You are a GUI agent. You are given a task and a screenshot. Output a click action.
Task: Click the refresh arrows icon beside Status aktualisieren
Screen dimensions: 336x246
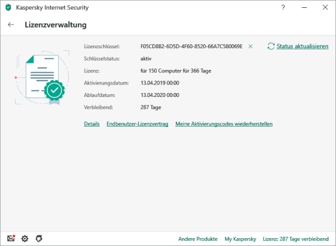pyautogui.click(x=271, y=46)
